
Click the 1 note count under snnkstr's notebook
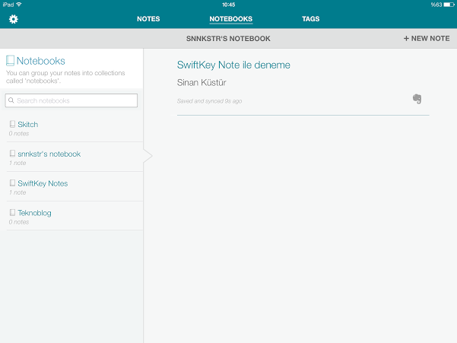tap(17, 164)
